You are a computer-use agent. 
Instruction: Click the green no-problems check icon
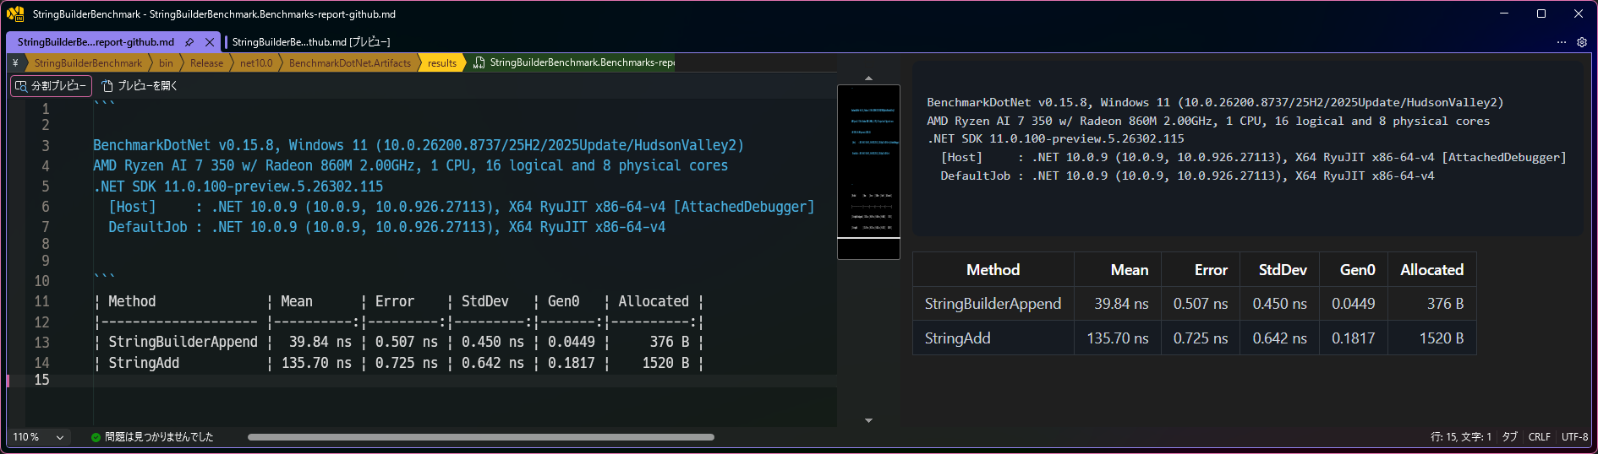(x=96, y=437)
